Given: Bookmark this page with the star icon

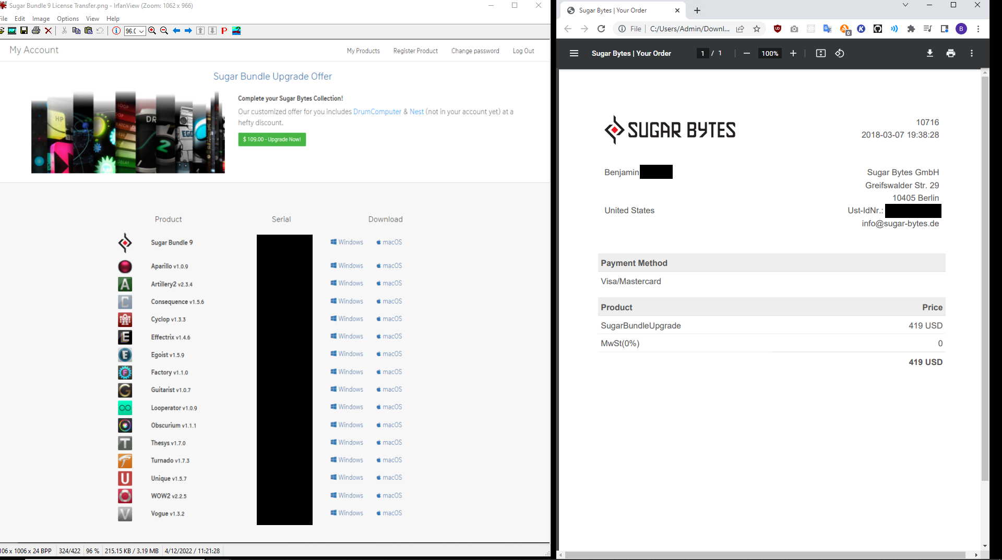Looking at the screenshot, I should click(757, 29).
